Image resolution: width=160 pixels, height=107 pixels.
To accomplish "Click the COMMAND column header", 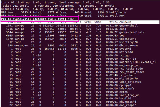I will pyautogui.click(x=125, y=22).
